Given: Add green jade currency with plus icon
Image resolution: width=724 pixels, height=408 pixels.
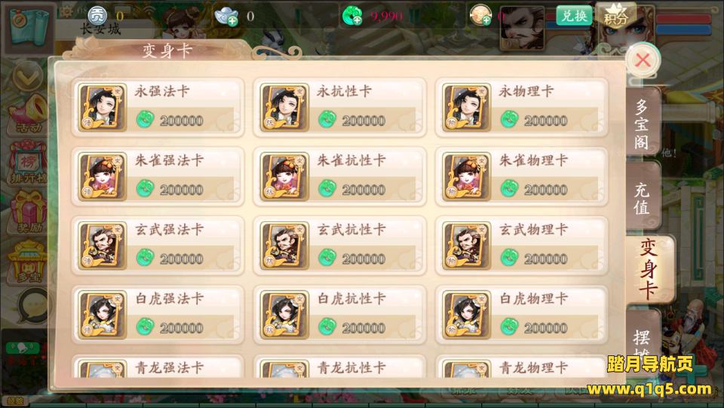Looking at the screenshot, I should click(352, 16).
